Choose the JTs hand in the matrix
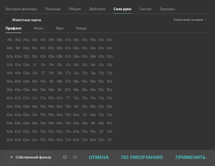This screenshot has width=215, height=166. pyautogui.click(x=43, y=65)
